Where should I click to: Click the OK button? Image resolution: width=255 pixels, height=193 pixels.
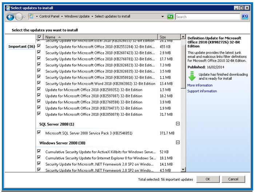point(208,179)
